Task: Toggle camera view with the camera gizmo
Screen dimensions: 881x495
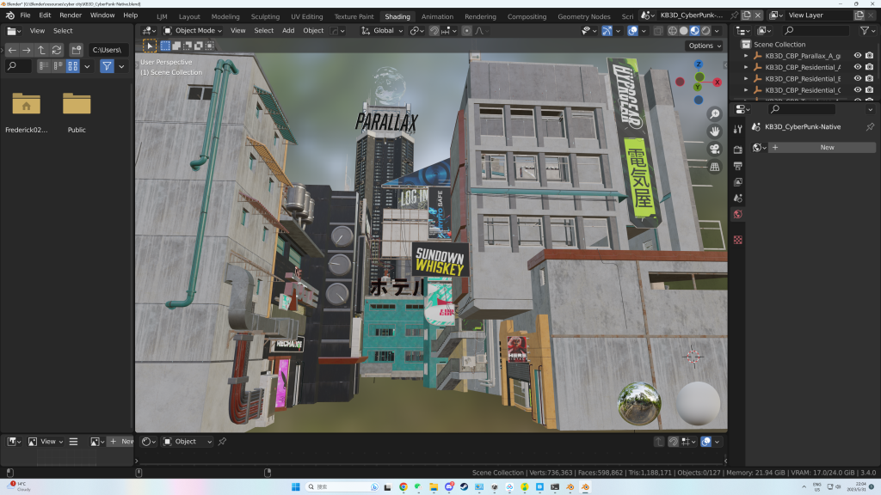Action: coord(715,149)
